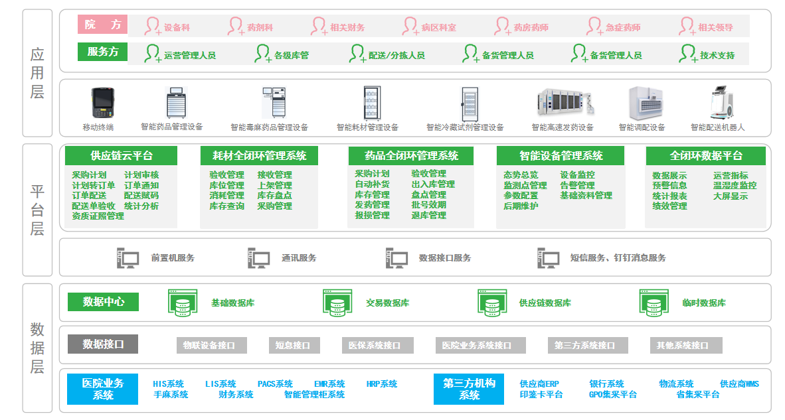This screenshot has width=785, height=420.
Task: Choose the 批号效期 item
Action: click(x=428, y=205)
